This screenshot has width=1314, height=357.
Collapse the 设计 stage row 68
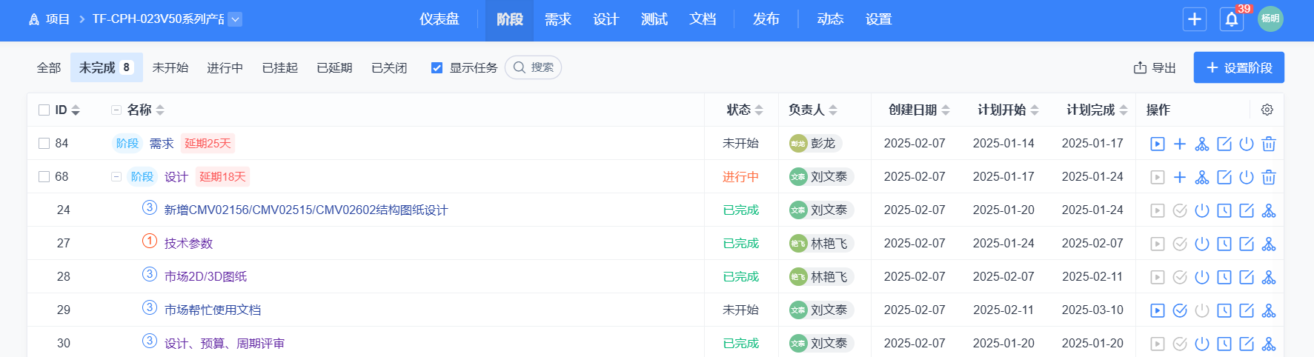pyautogui.click(x=116, y=177)
